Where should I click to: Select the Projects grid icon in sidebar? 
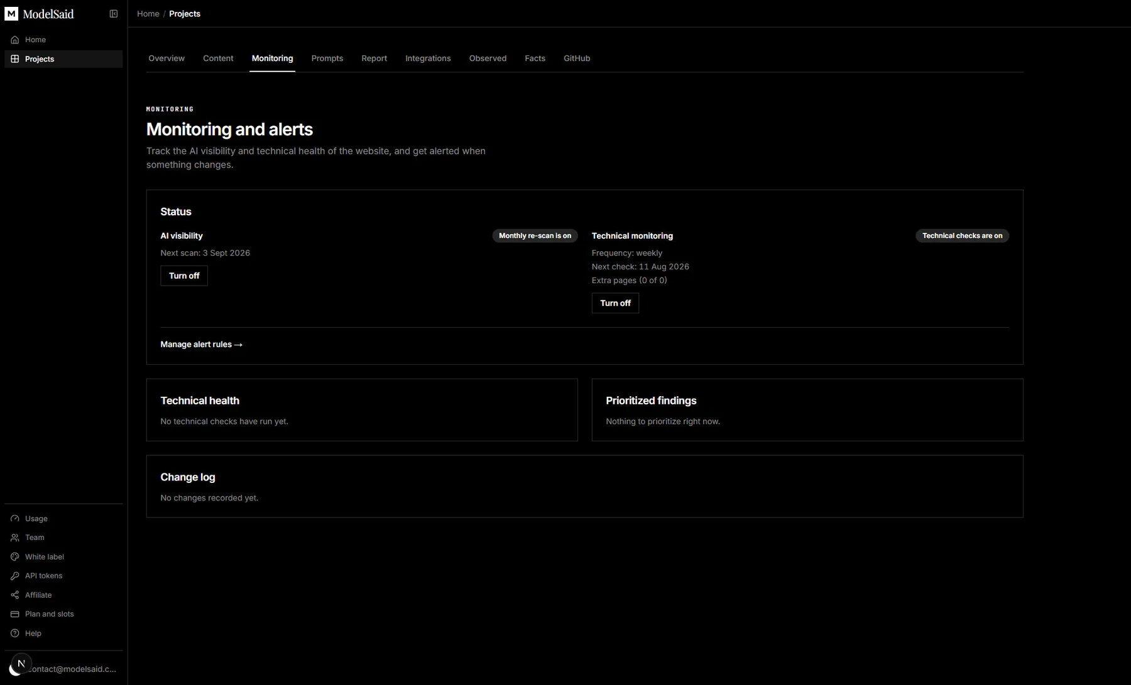pos(15,59)
